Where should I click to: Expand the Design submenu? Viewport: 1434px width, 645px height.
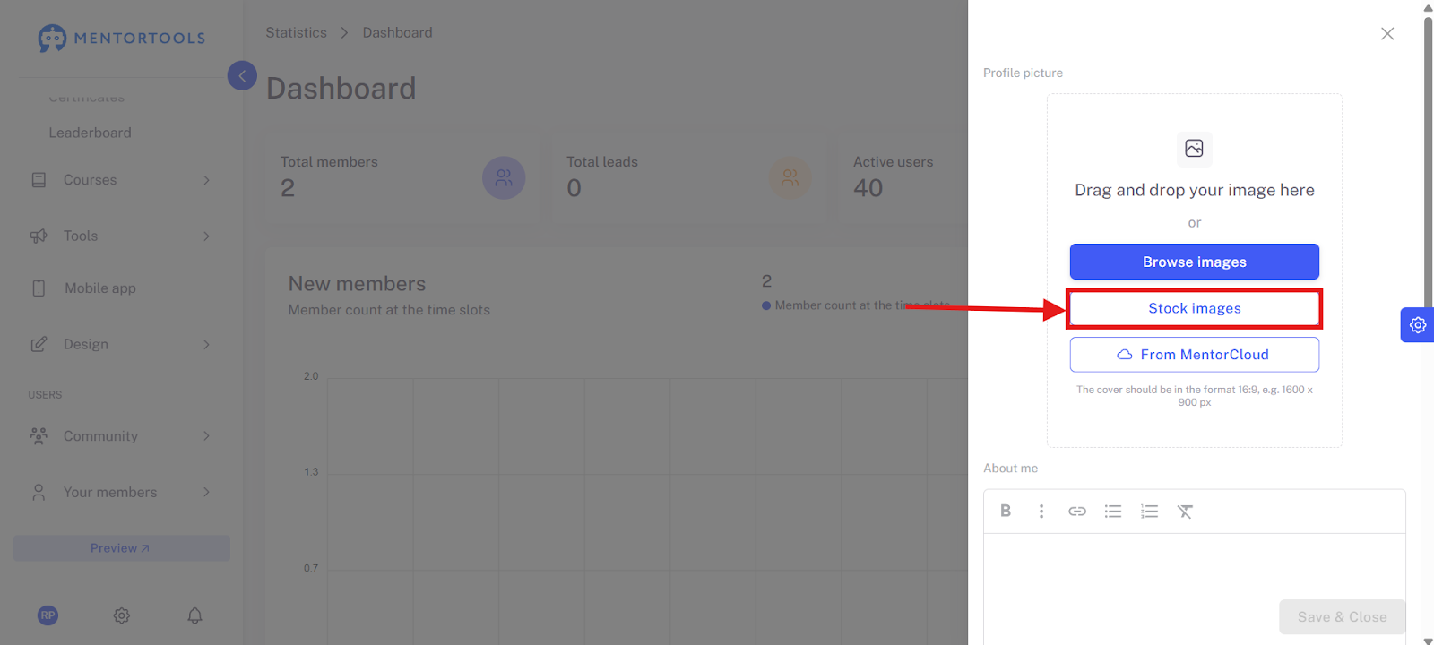[x=121, y=345]
